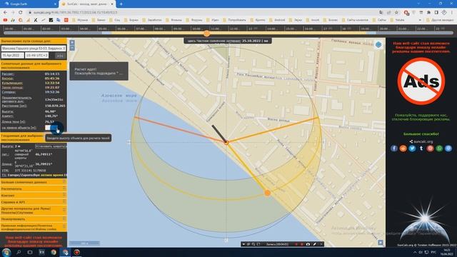
Task: Click the map corner square icon at bottom right
Action: pos(381,243)
